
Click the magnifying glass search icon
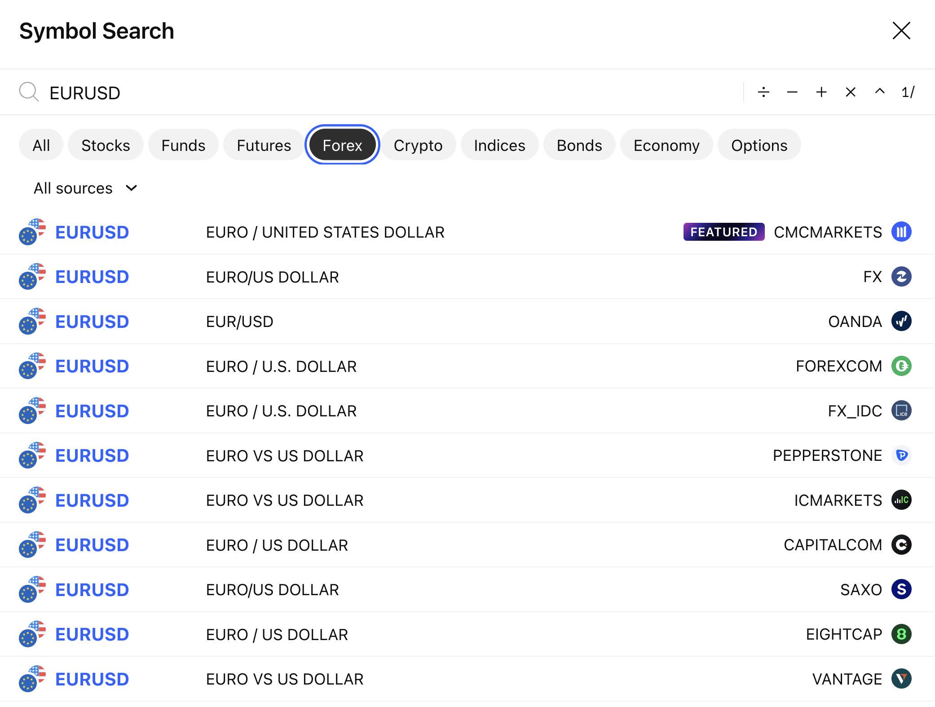29,92
